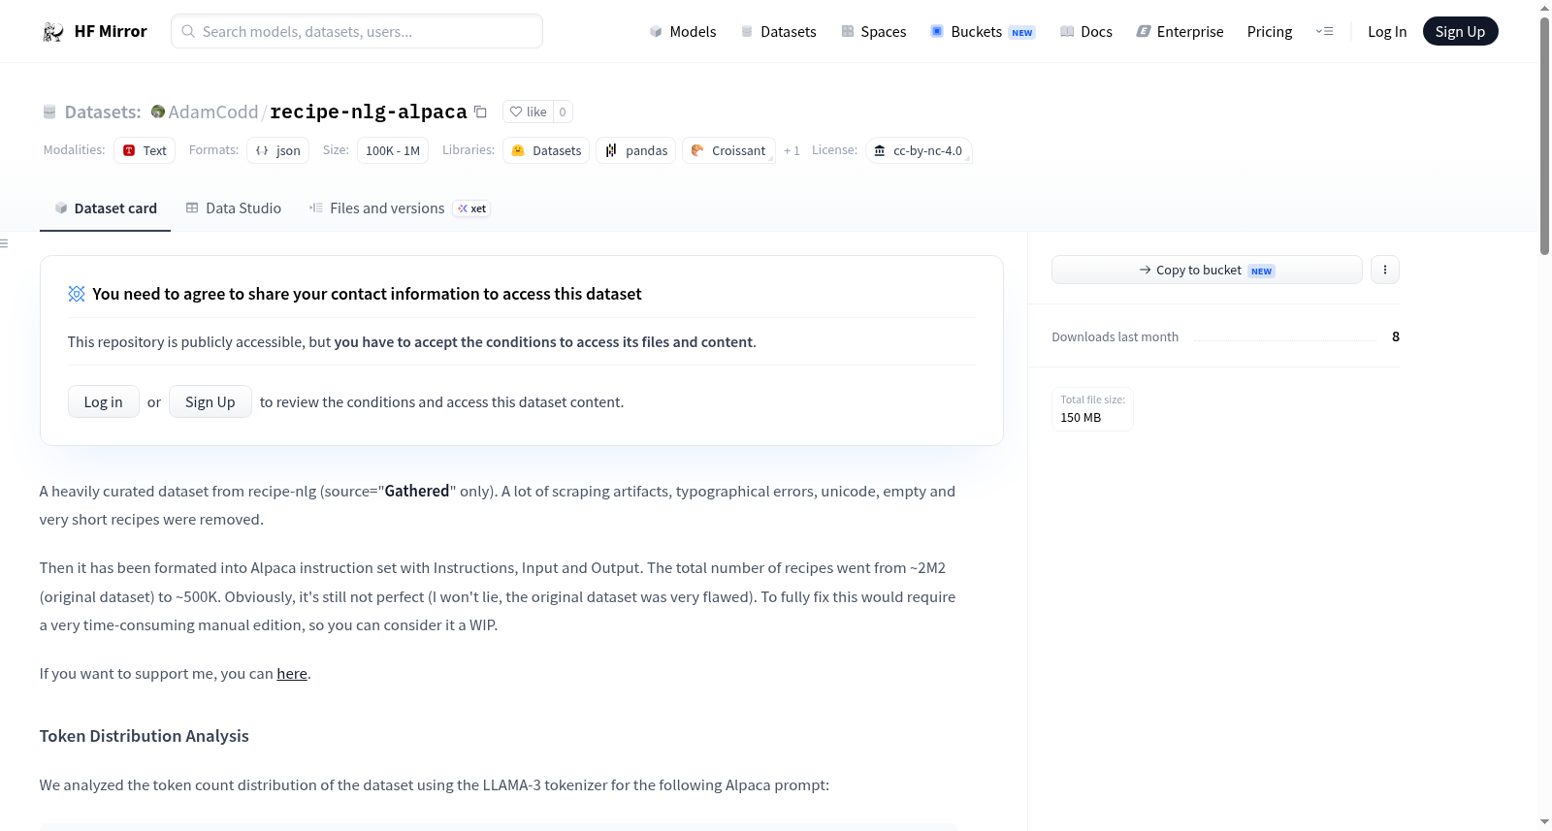Like the dataset with the heart button
This screenshot has width=1552, height=831.
coord(529,112)
